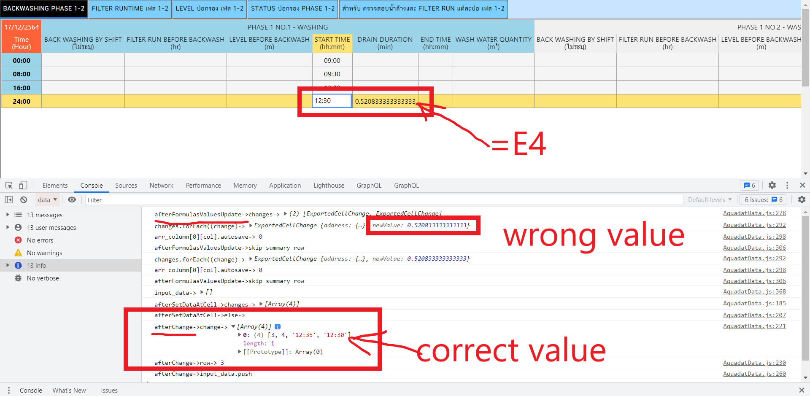Open the FILTER RUNTIME 1-2 tab
This screenshot has height=396, width=810.
click(x=130, y=9)
